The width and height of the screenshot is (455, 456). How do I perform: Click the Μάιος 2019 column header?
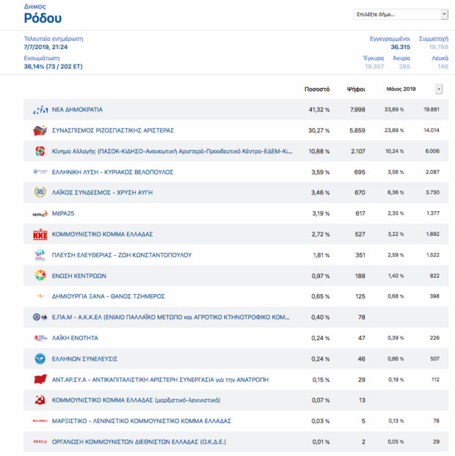click(401, 89)
